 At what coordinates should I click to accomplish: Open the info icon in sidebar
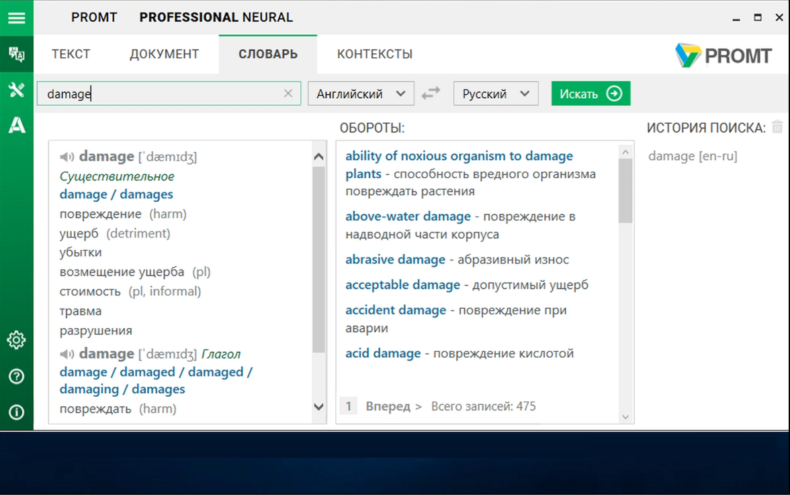coord(17,412)
